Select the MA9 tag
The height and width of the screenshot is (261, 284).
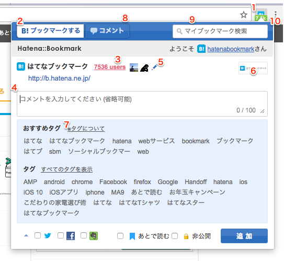118,192
